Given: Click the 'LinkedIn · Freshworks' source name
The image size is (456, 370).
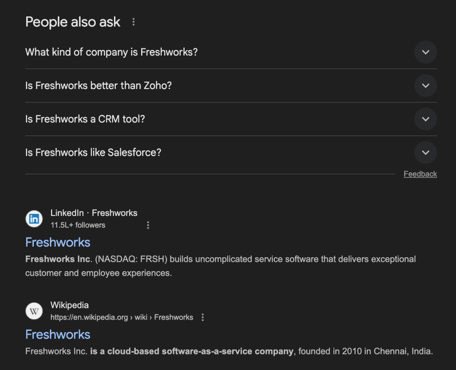Looking at the screenshot, I should [x=94, y=213].
